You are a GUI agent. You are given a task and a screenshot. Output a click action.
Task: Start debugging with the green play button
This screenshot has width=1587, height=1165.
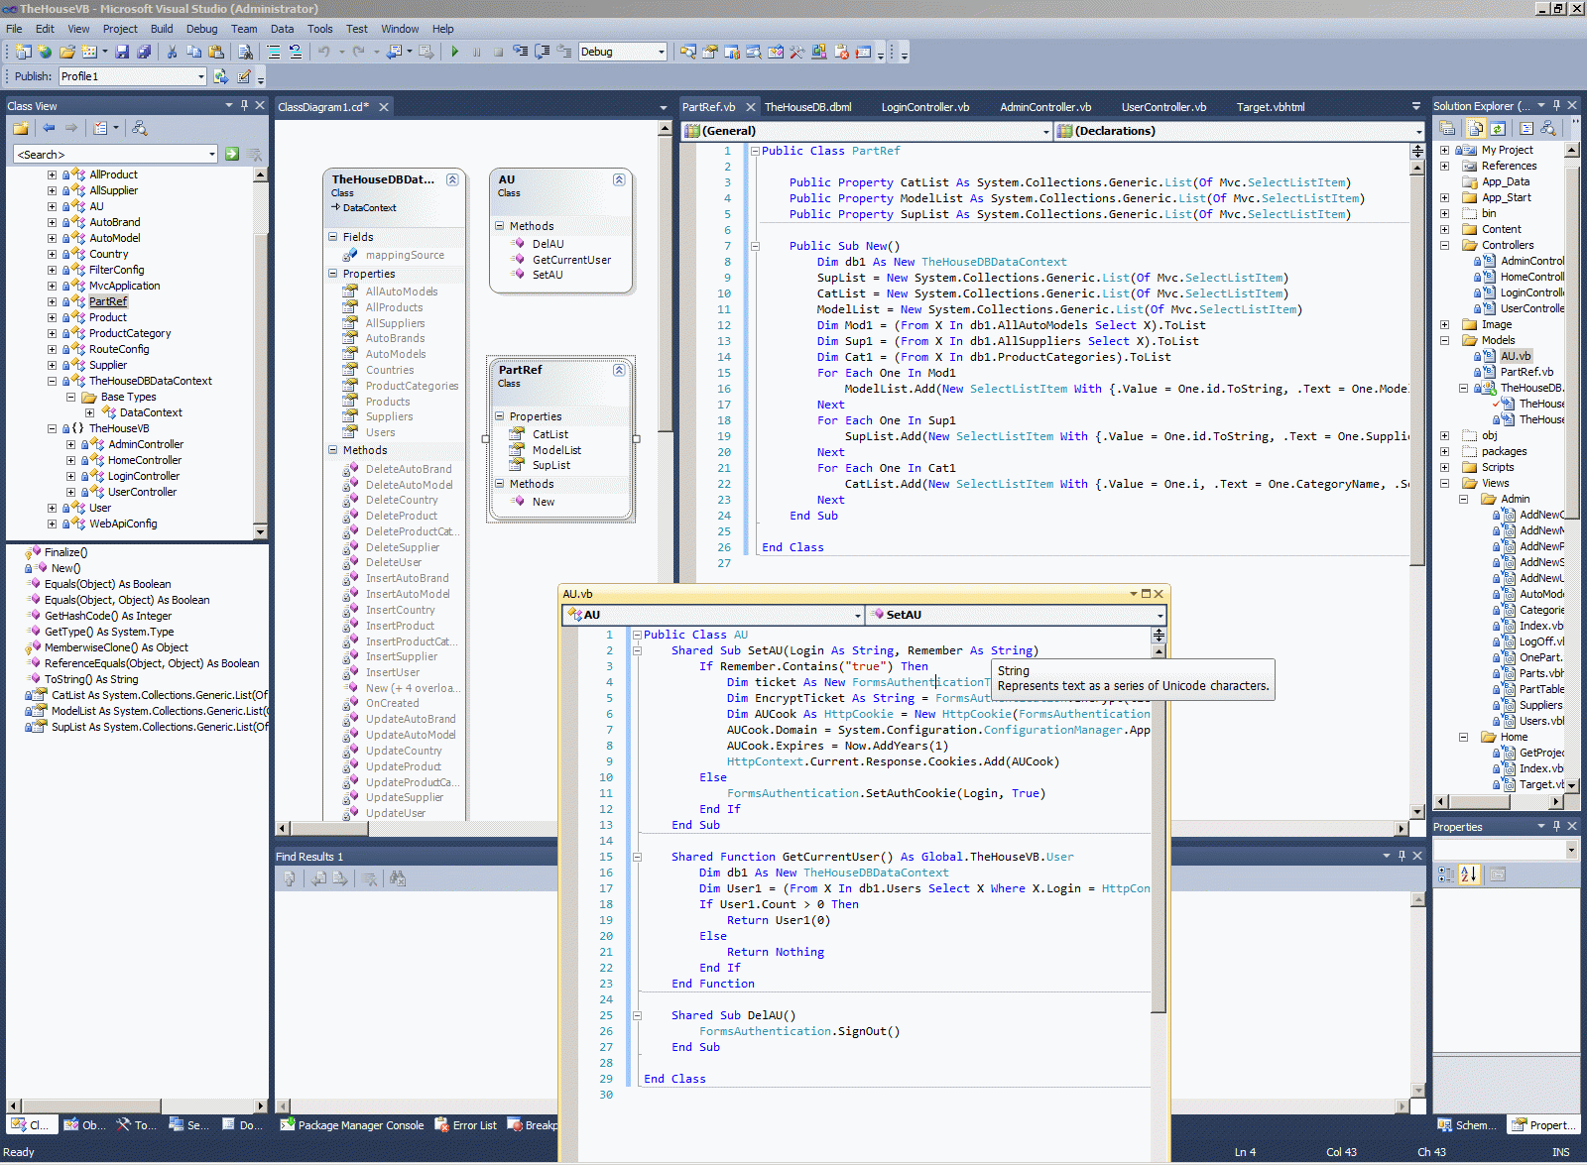coord(454,52)
